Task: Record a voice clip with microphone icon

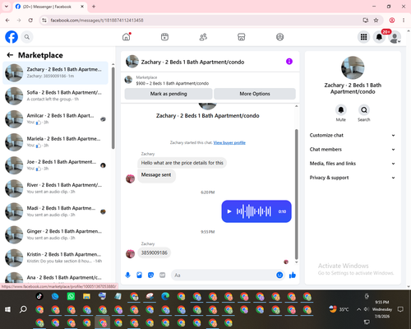Action: pyautogui.click(x=127, y=275)
